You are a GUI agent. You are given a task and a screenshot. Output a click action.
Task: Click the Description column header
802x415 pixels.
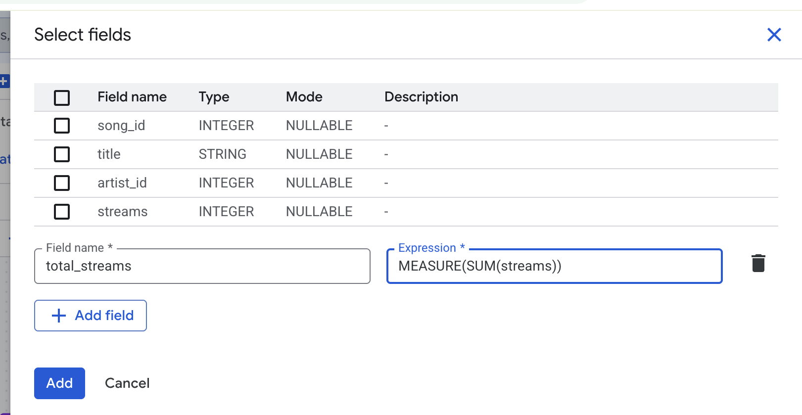click(421, 97)
